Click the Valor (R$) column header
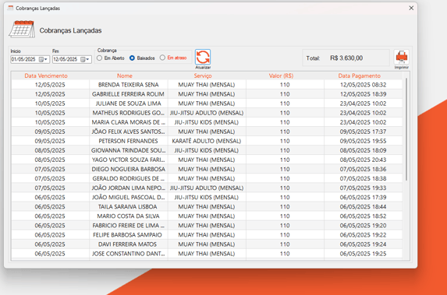447x295 pixels. [x=281, y=76]
